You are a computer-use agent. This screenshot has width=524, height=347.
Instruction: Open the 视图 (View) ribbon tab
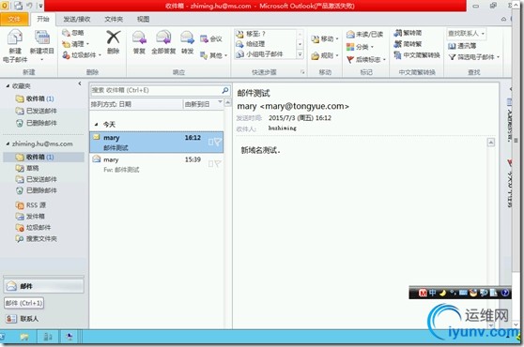tap(143, 20)
